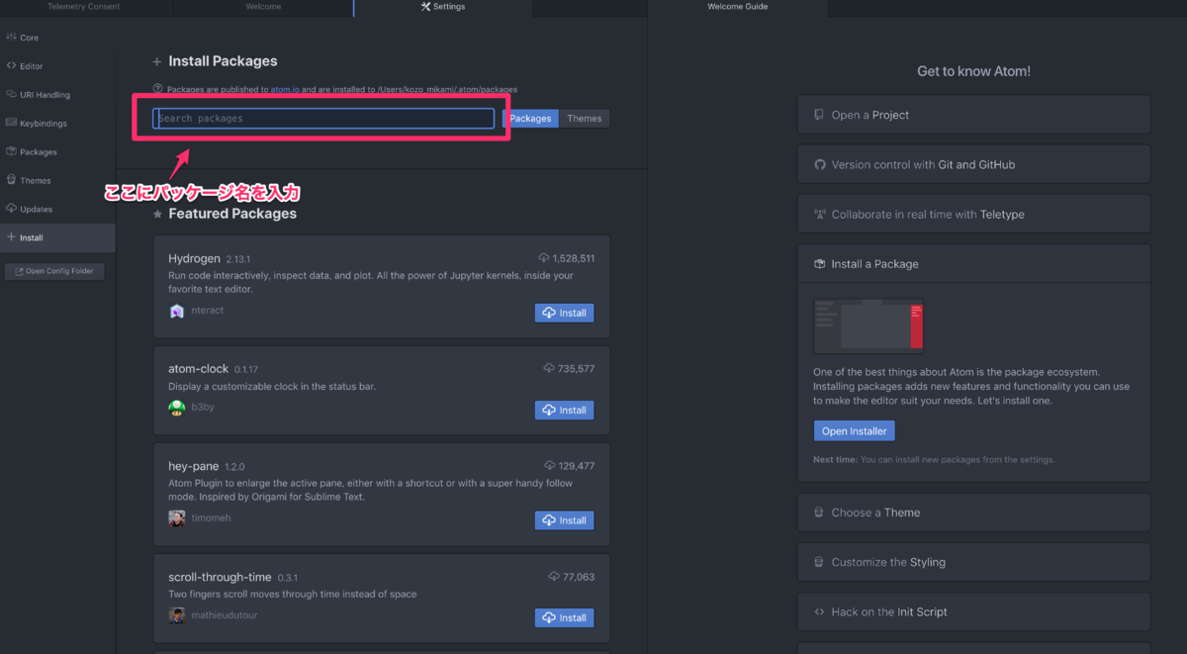
Task: Click the Open Config Folder button
Action: point(54,271)
